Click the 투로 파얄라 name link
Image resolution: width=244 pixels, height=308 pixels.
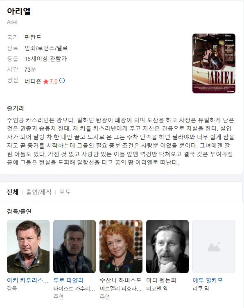point(68,280)
